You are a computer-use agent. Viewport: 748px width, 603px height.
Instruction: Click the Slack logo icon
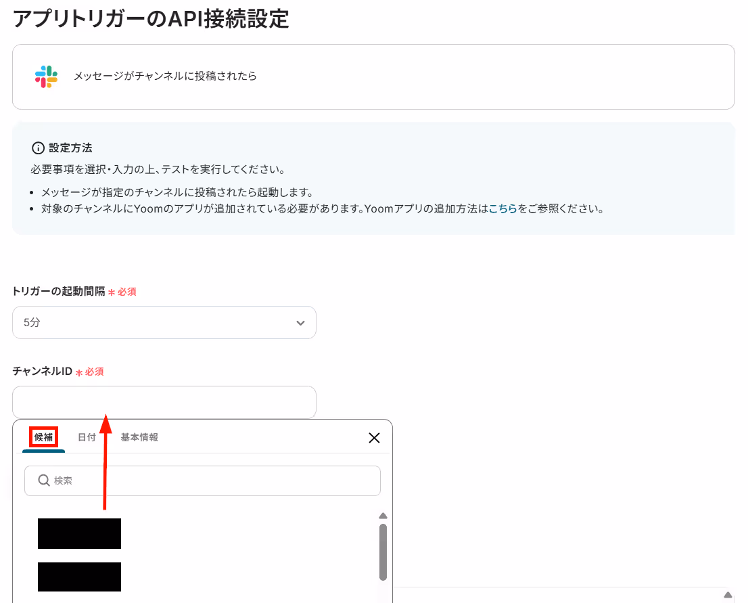click(46, 76)
